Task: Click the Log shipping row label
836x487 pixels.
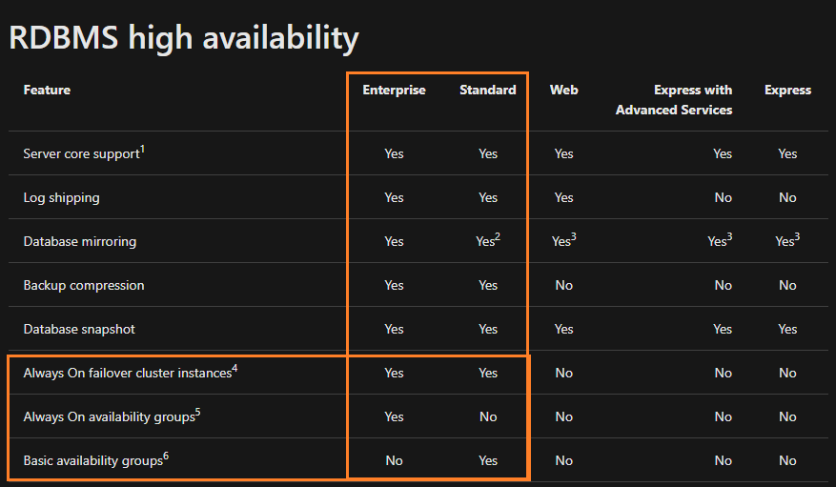Action: (x=61, y=197)
